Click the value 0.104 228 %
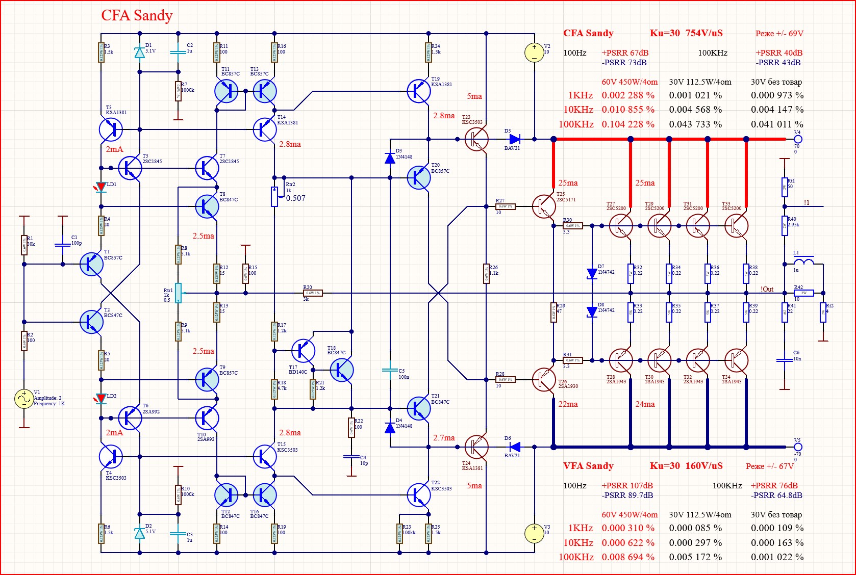Viewport: 856px width, 575px height. point(628,124)
